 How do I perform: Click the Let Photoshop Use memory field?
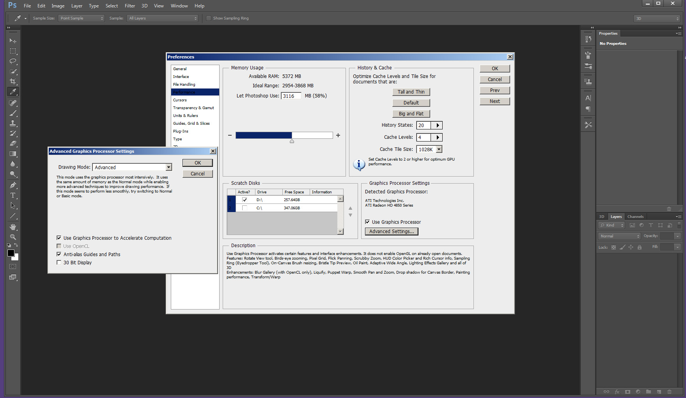pos(291,96)
